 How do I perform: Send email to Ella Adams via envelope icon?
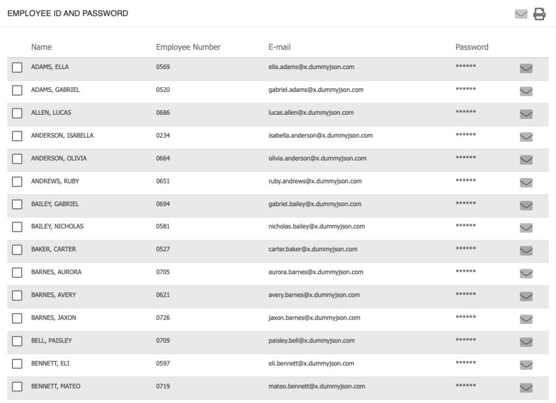526,68
